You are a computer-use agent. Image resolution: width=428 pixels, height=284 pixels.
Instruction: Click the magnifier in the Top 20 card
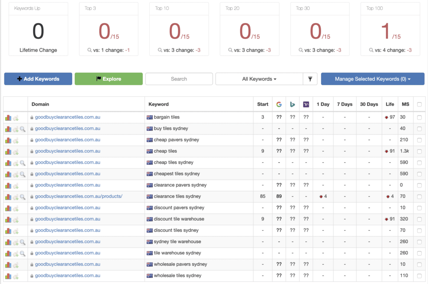(231, 50)
